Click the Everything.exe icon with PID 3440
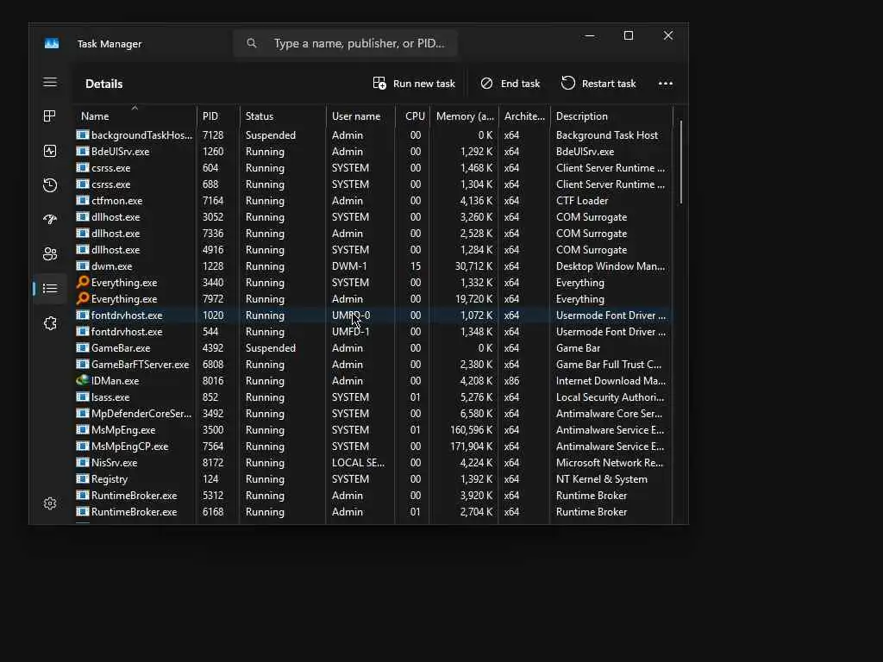 83,282
